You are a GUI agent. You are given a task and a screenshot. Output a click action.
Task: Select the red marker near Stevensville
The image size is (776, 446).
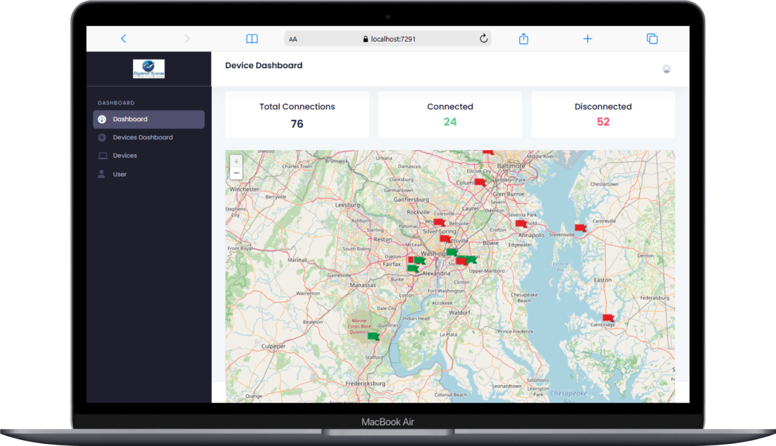click(x=580, y=228)
